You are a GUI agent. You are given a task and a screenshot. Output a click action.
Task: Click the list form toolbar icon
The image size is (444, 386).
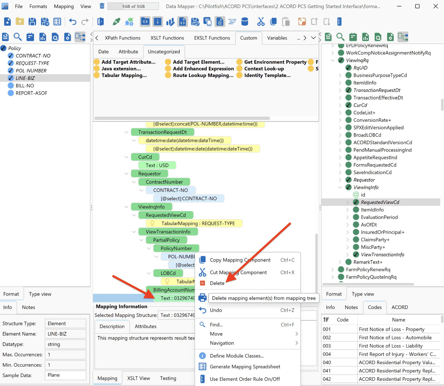57,22
